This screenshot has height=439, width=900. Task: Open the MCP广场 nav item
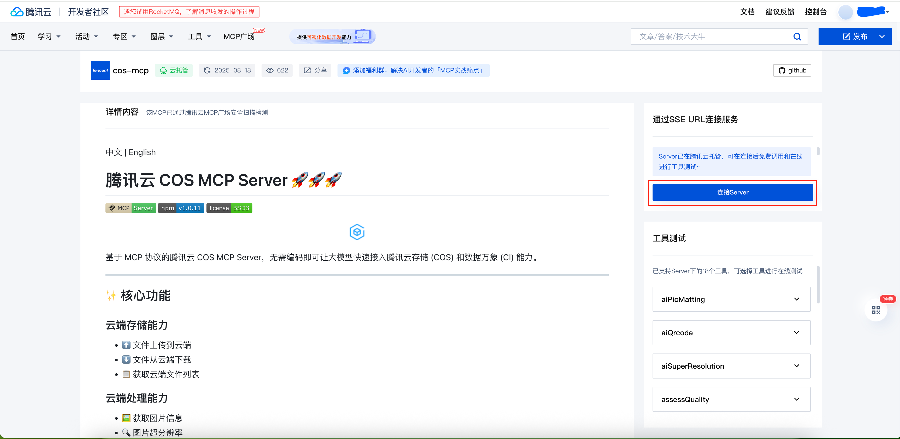point(239,37)
